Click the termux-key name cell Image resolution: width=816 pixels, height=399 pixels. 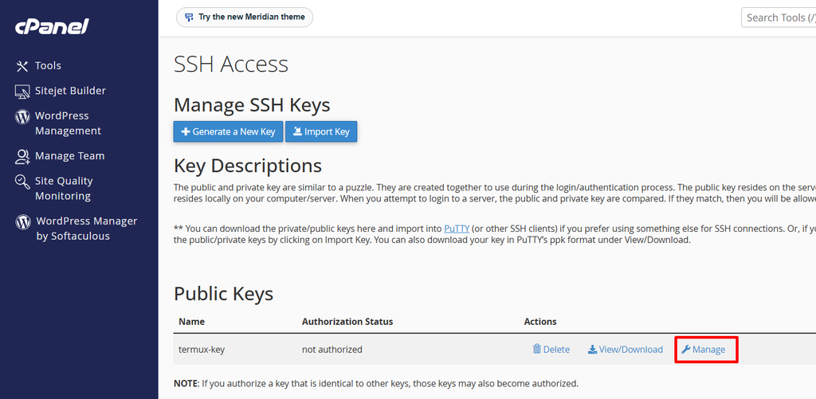[x=202, y=350]
